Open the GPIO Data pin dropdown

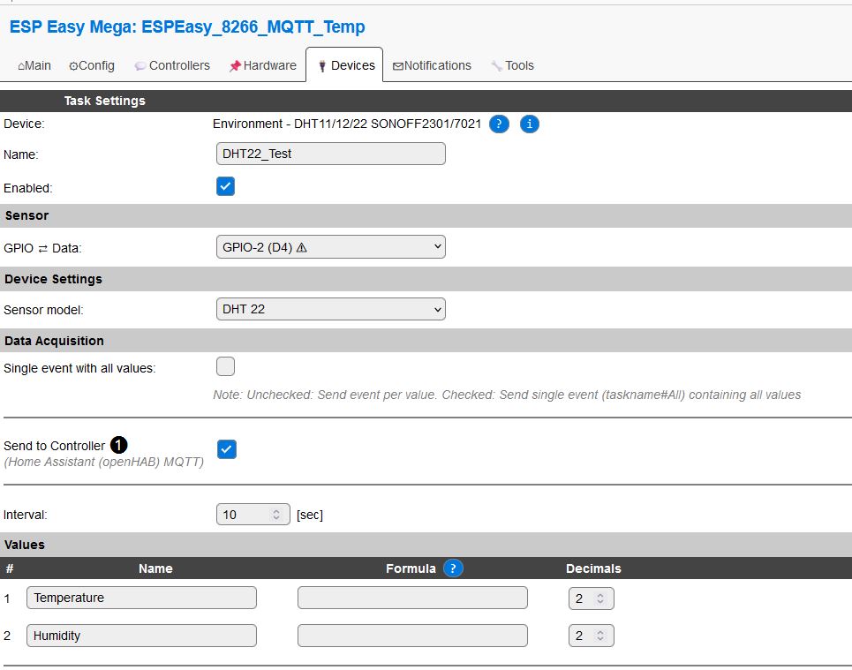click(x=331, y=246)
